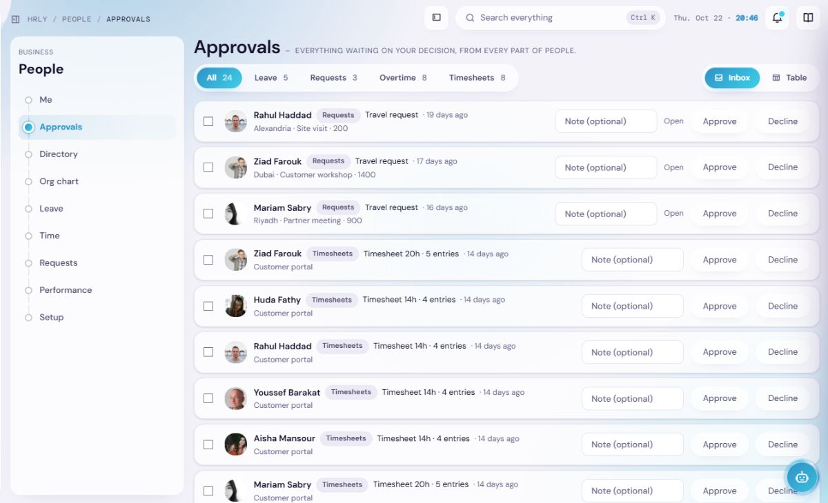
Task: Select checkbox for Rahul Haddad travel request
Action: [x=208, y=121]
